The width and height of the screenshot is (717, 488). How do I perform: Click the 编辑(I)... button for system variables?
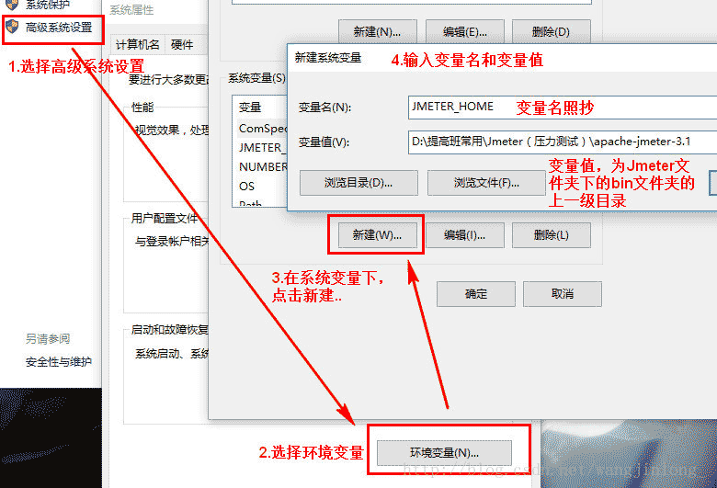(x=464, y=235)
